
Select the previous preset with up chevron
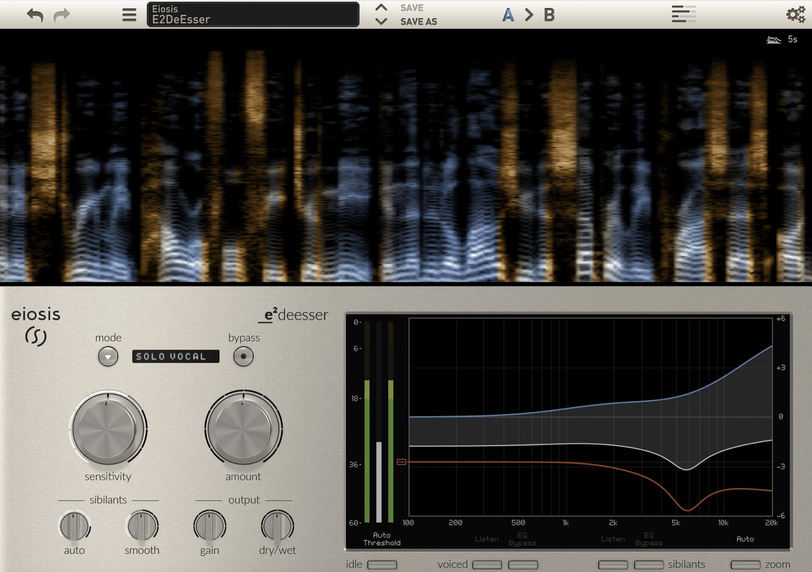[381, 8]
